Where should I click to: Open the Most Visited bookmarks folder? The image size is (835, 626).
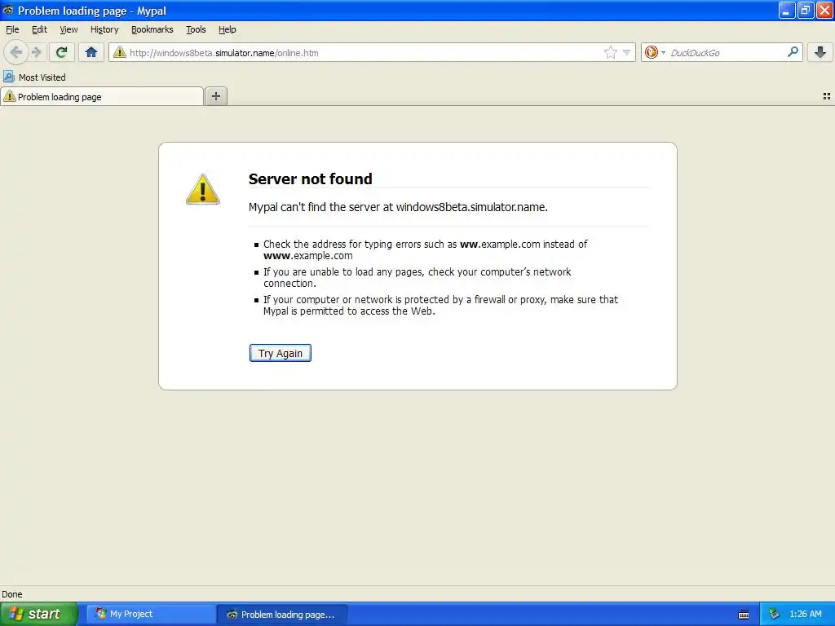(34, 77)
